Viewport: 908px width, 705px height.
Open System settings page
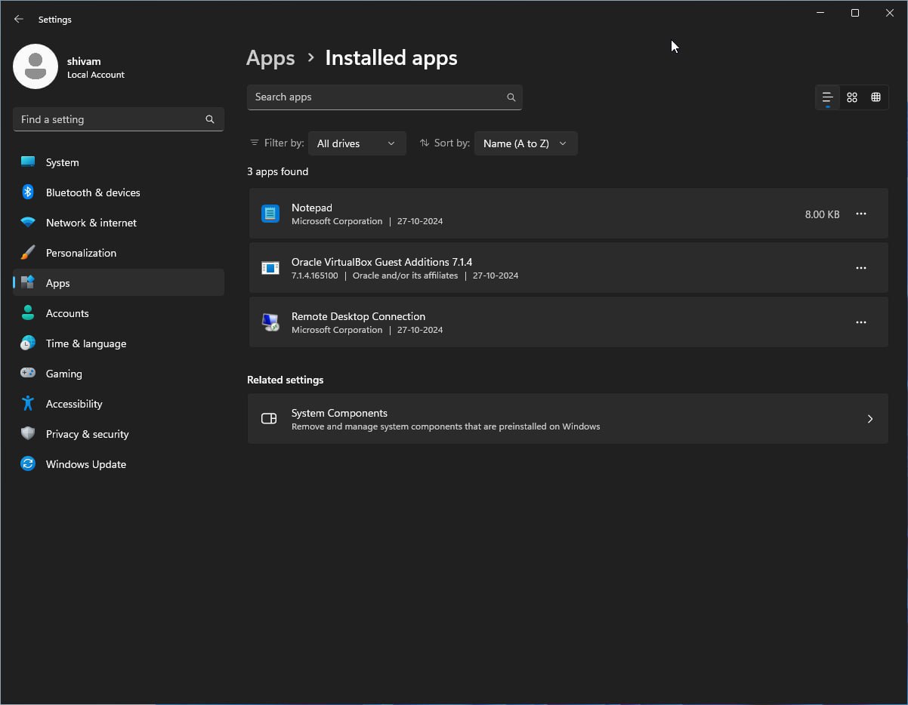coord(119,162)
